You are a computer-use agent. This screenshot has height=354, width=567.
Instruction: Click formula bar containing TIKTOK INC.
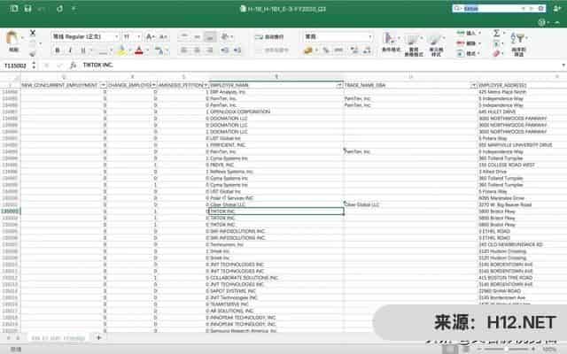(x=320, y=65)
